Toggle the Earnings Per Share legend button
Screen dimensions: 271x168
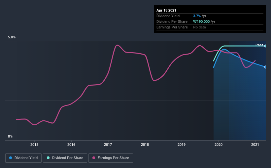tap(111, 158)
